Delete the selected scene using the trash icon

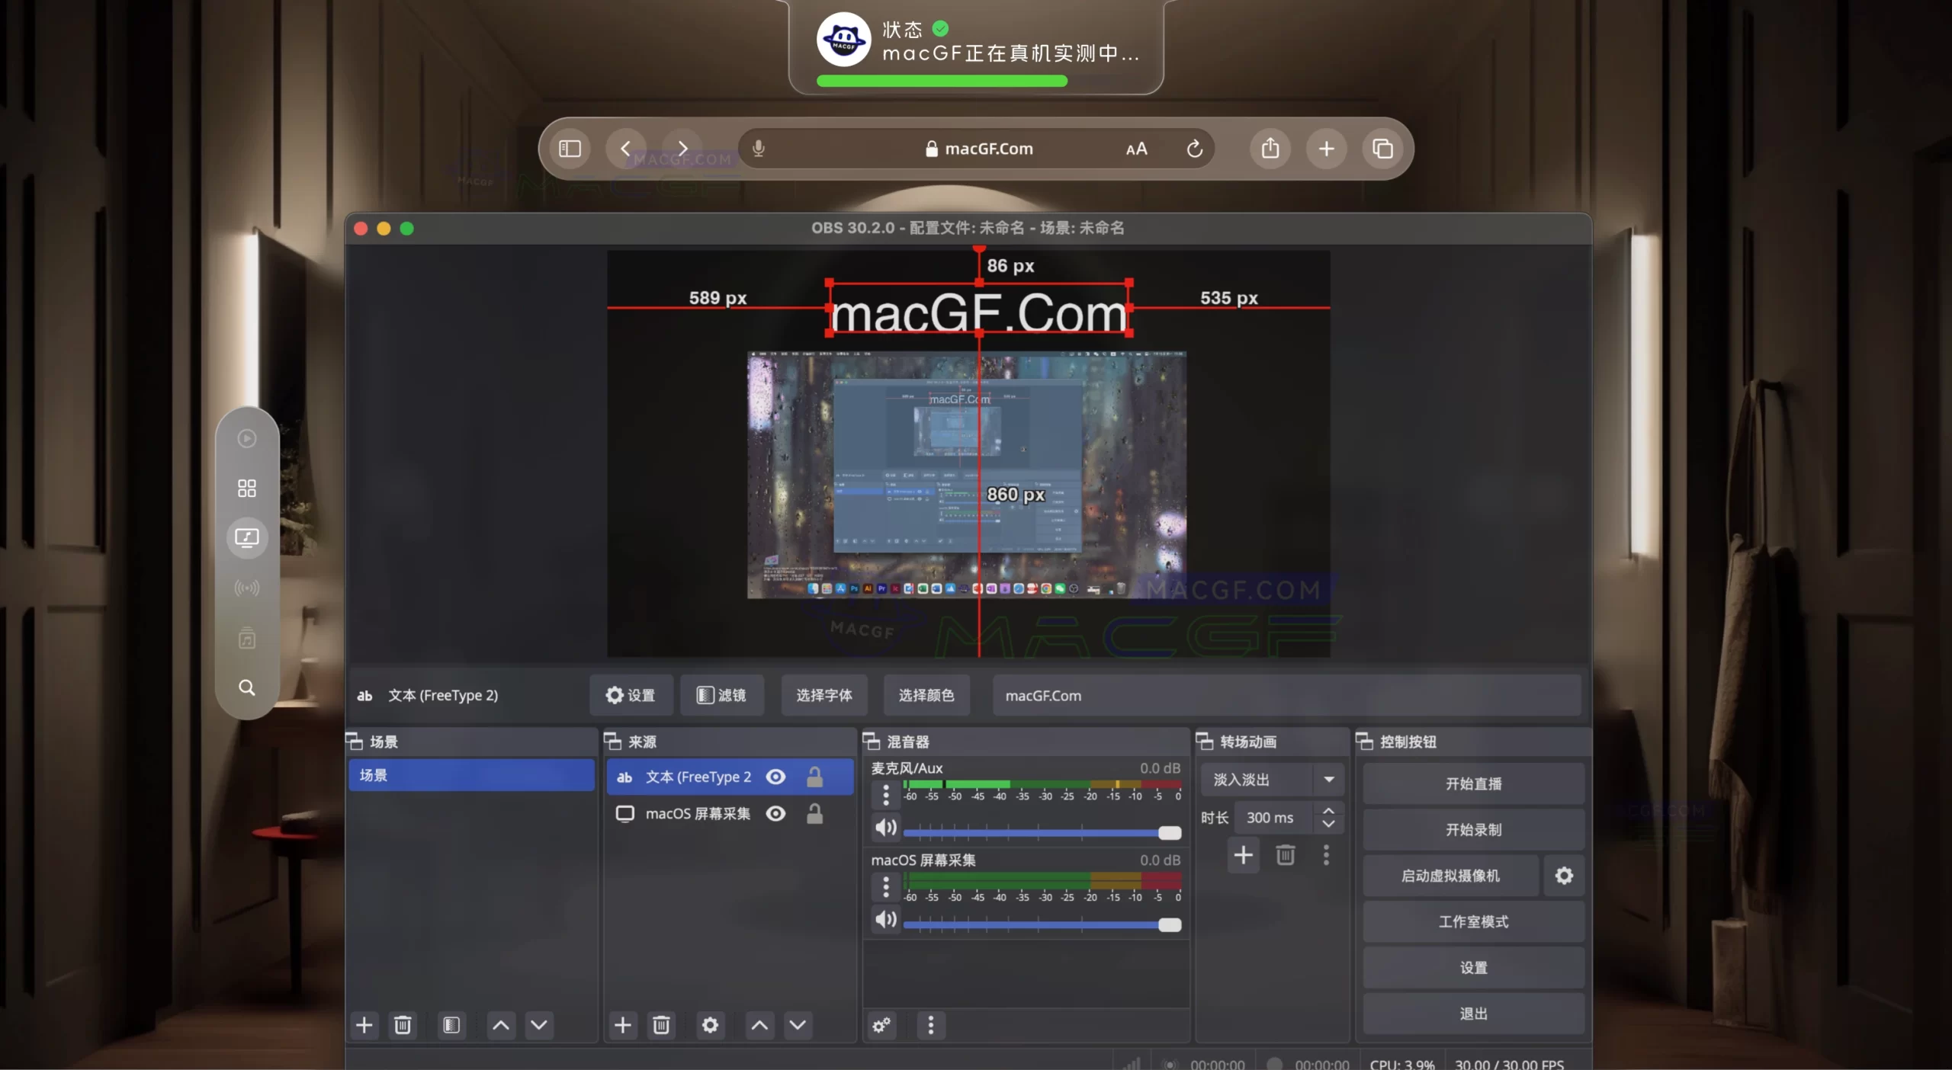click(x=403, y=1025)
